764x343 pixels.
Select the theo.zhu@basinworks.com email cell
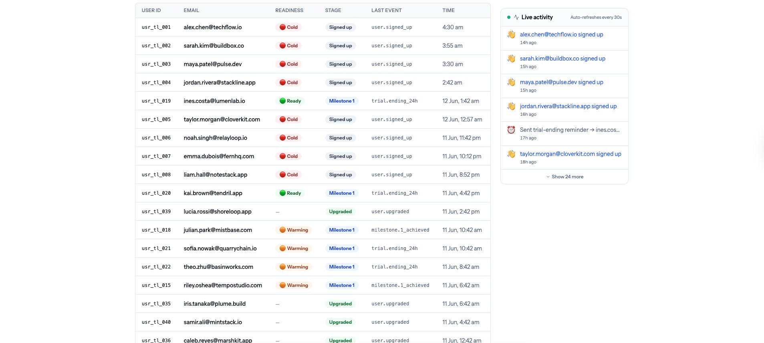tap(218, 267)
